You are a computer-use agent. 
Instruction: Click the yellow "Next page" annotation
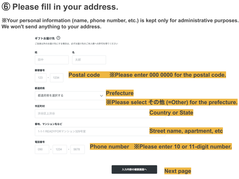(x=178, y=171)
